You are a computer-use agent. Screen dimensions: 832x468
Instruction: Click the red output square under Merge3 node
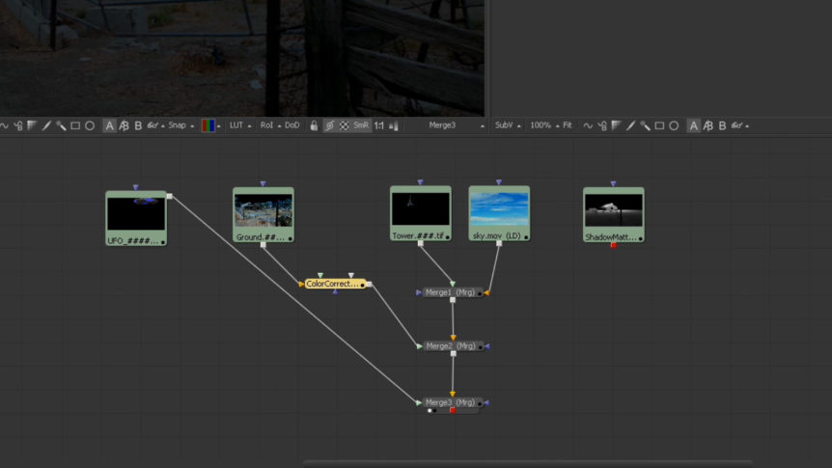[453, 410]
